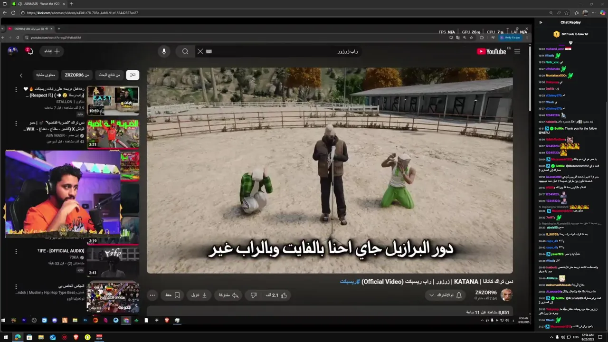The height and width of the screenshot is (342, 608).
Task: Click the Gift 1 sub banner
Action: [x=570, y=34]
